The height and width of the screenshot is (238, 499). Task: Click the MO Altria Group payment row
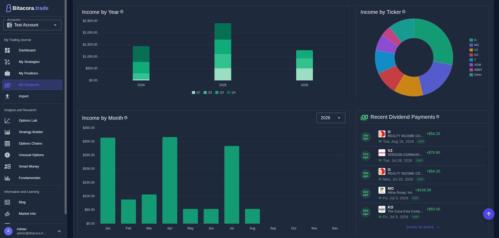(423, 194)
